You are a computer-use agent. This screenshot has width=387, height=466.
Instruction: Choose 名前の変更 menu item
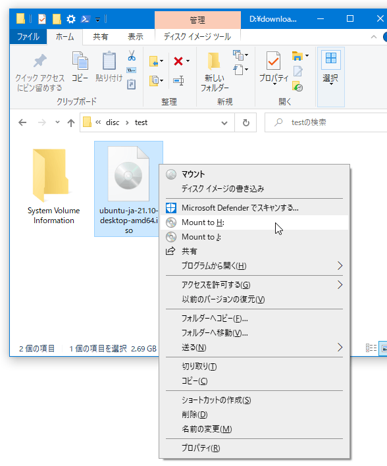coord(254,429)
